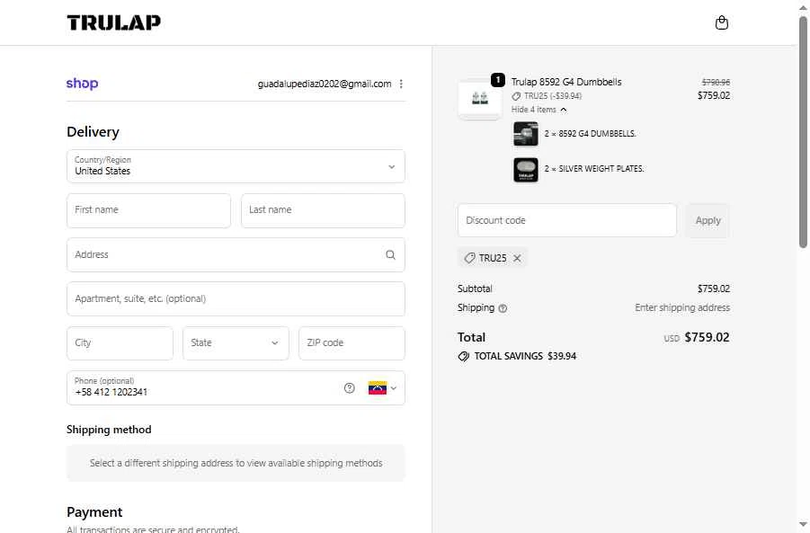Click the Apartment, suite field

236,298
